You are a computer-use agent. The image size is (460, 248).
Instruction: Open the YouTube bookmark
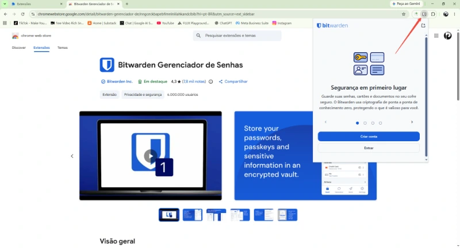click(x=166, y=23)
